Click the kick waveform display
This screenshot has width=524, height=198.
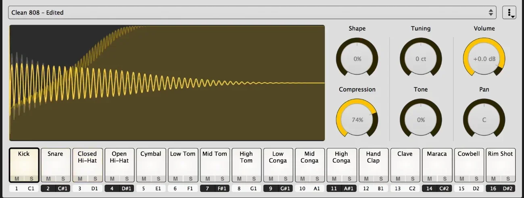coord(167,83)
